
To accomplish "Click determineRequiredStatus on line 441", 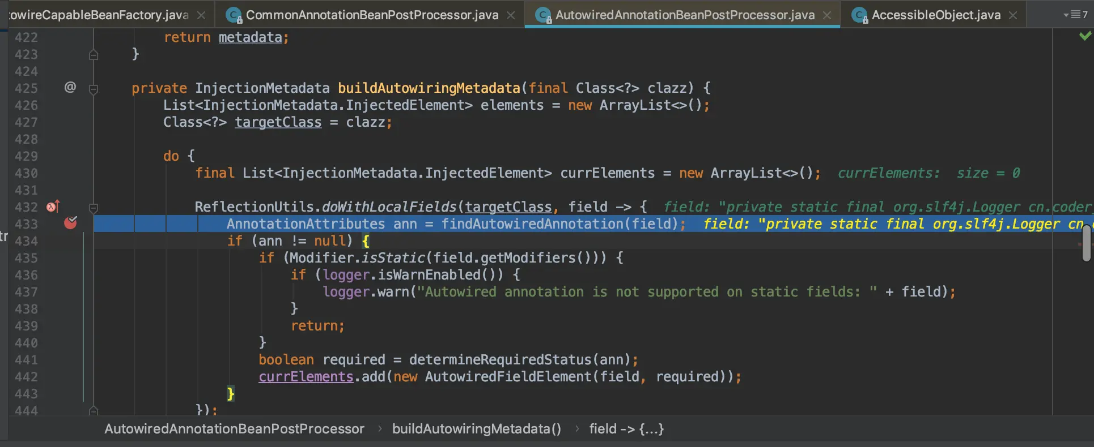I will click(x=500, y=360).
